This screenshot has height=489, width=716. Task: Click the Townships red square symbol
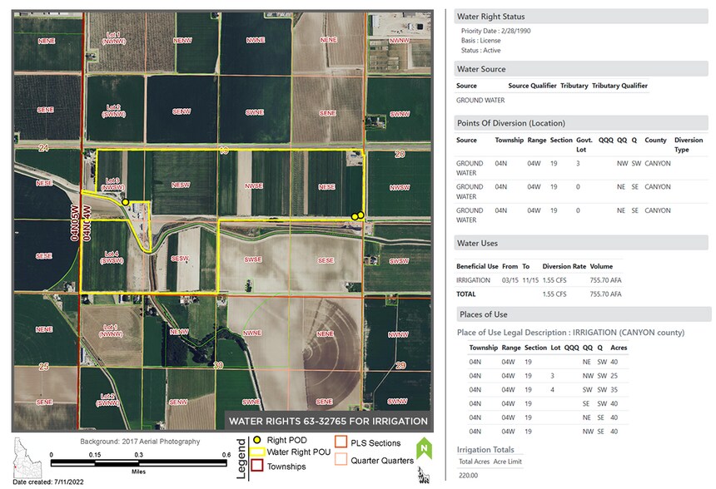coord(256,464)
